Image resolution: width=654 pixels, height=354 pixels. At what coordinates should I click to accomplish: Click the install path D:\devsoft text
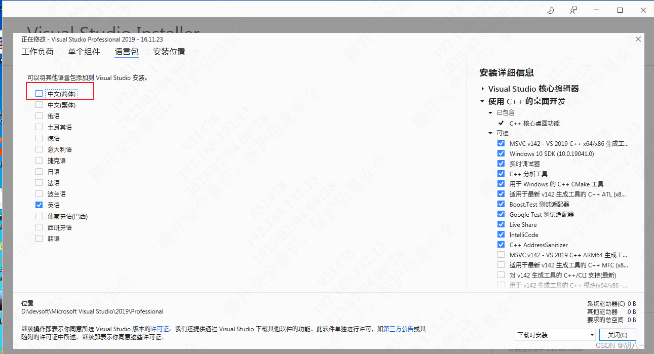(x=92, y=311)
